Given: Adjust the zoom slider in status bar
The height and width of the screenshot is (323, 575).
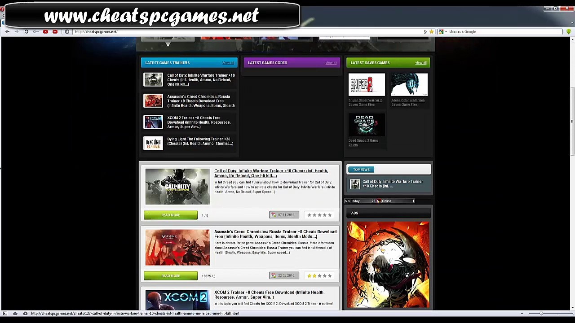Looking at the screenshot, I should pyautogui.click(x=541, y=314).
